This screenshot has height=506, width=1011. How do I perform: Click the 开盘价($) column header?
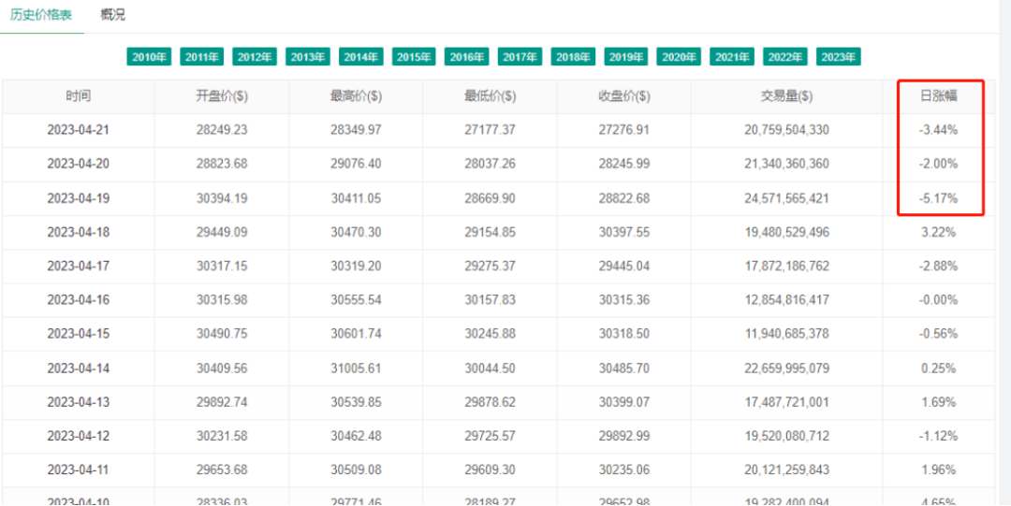pyautogui.click(x=222, y=96)
